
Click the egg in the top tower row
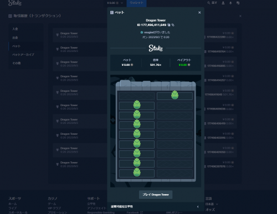[175, 95]
